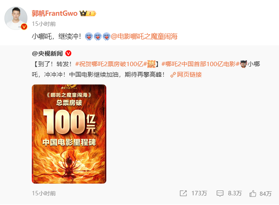
Task: Open 郭帆FrantGwo profile avatar
Action: [16, 18]
